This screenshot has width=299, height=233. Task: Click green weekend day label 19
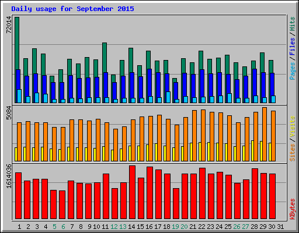(175, 227)
